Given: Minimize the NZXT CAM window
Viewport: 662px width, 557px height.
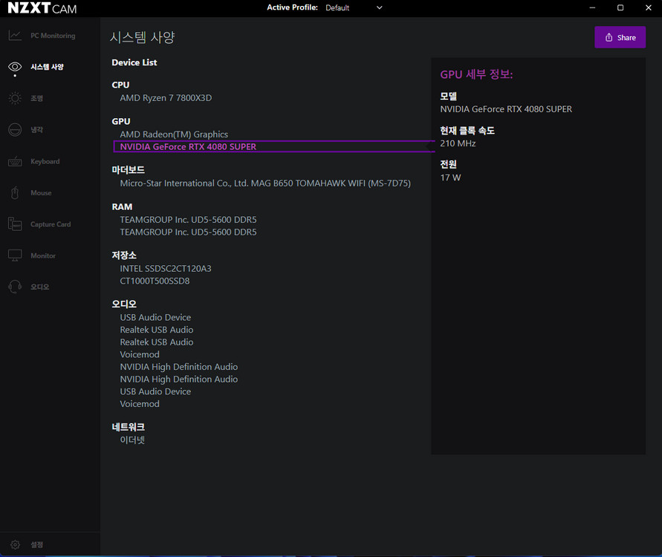Looking at the screenshot, I should 592,7.
